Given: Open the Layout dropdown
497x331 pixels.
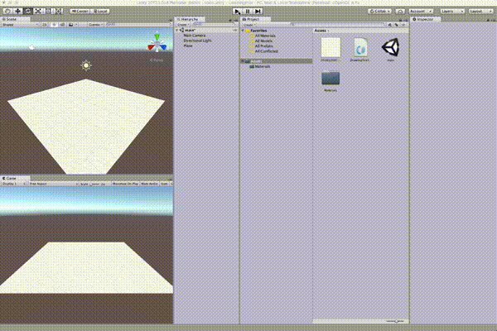Looking at the screenshot, I should click(x=480, y=11).
